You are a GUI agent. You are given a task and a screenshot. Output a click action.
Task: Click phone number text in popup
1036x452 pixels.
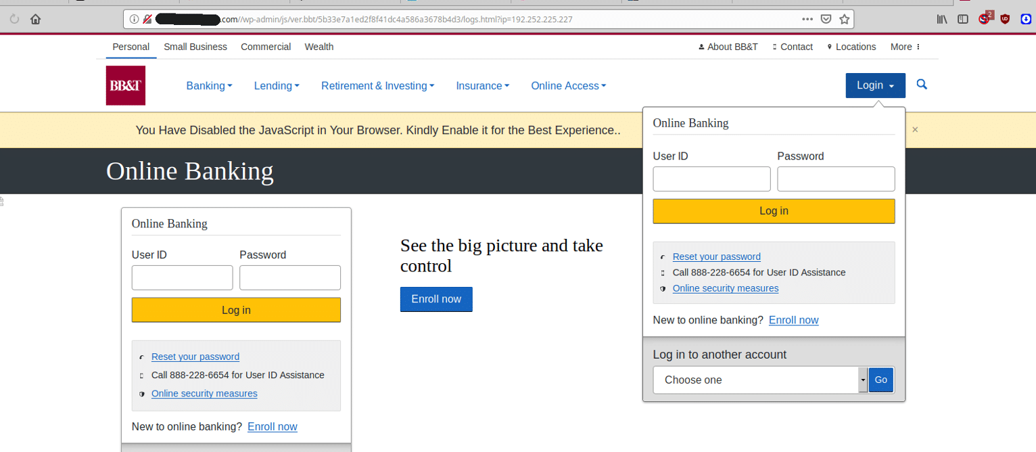point(759,273)
